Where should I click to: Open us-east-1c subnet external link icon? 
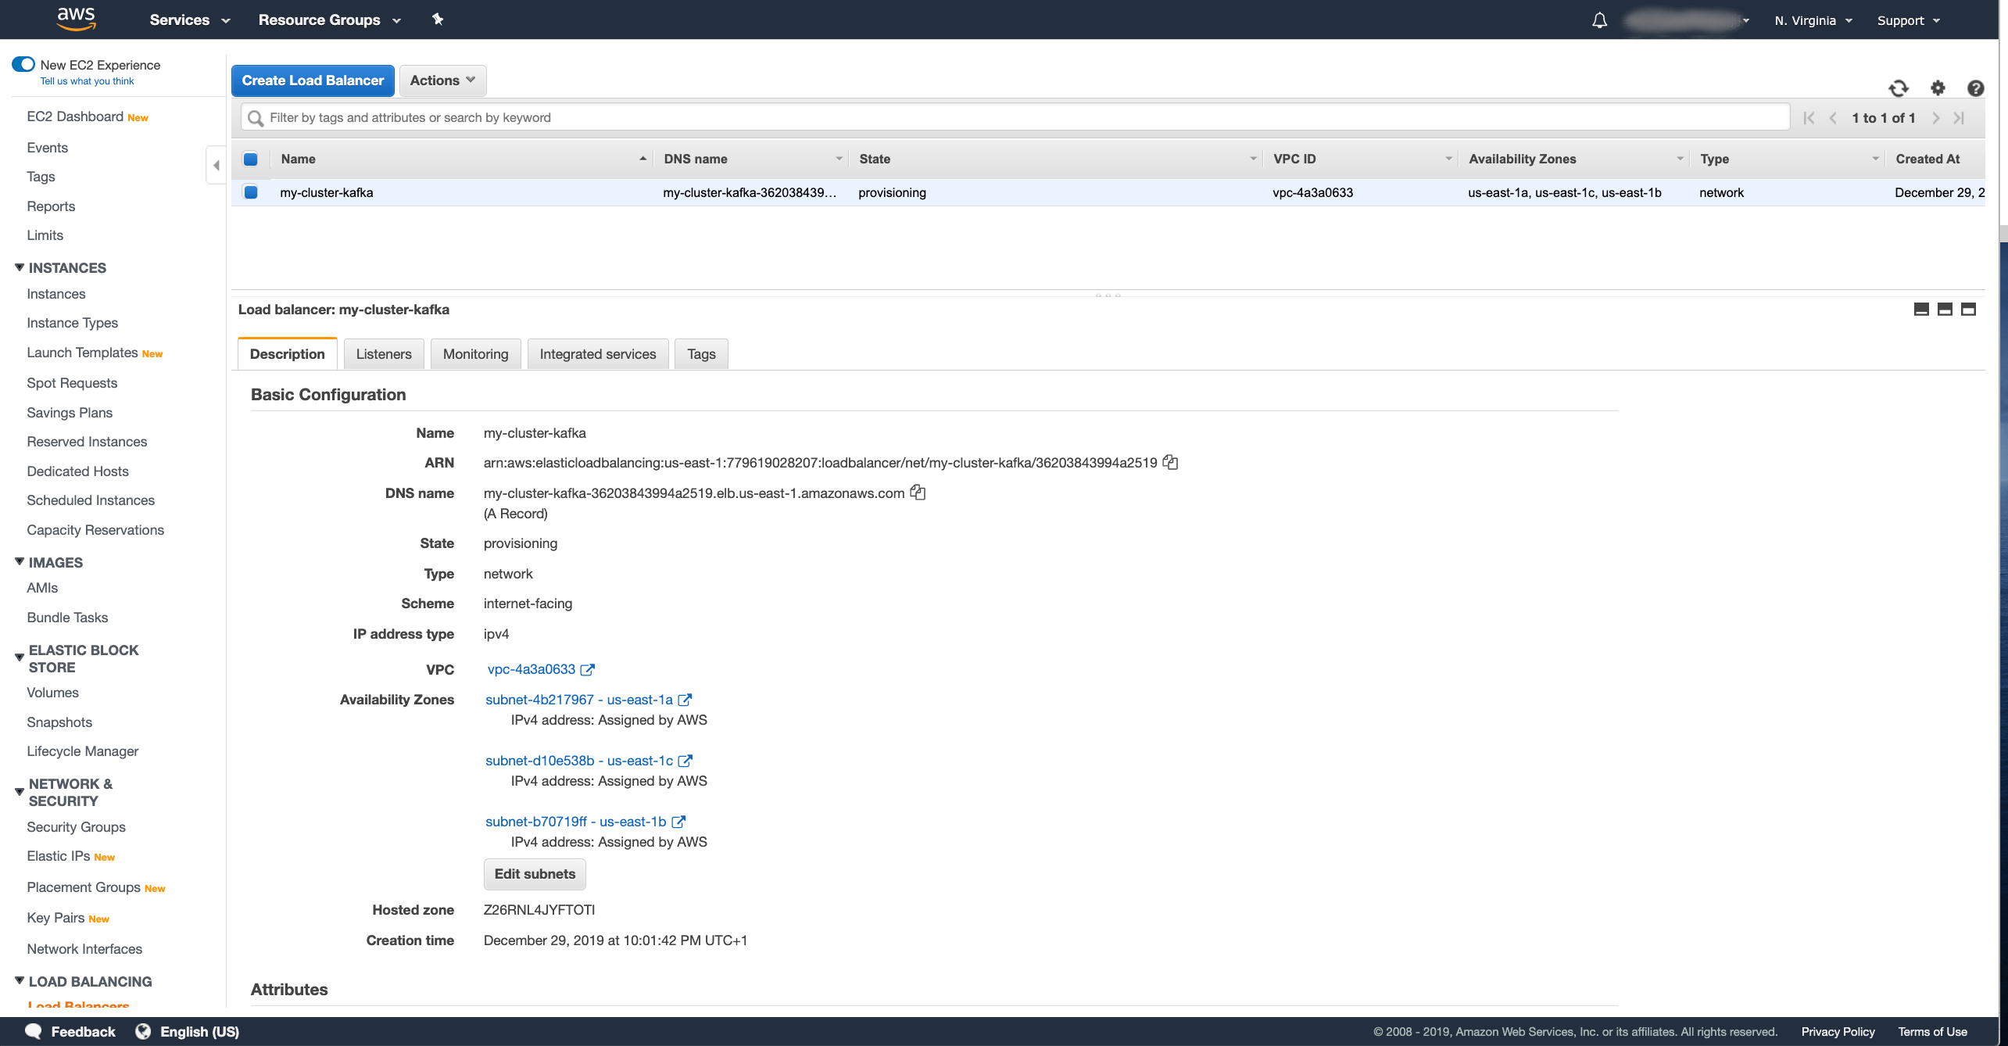[685, 761]
